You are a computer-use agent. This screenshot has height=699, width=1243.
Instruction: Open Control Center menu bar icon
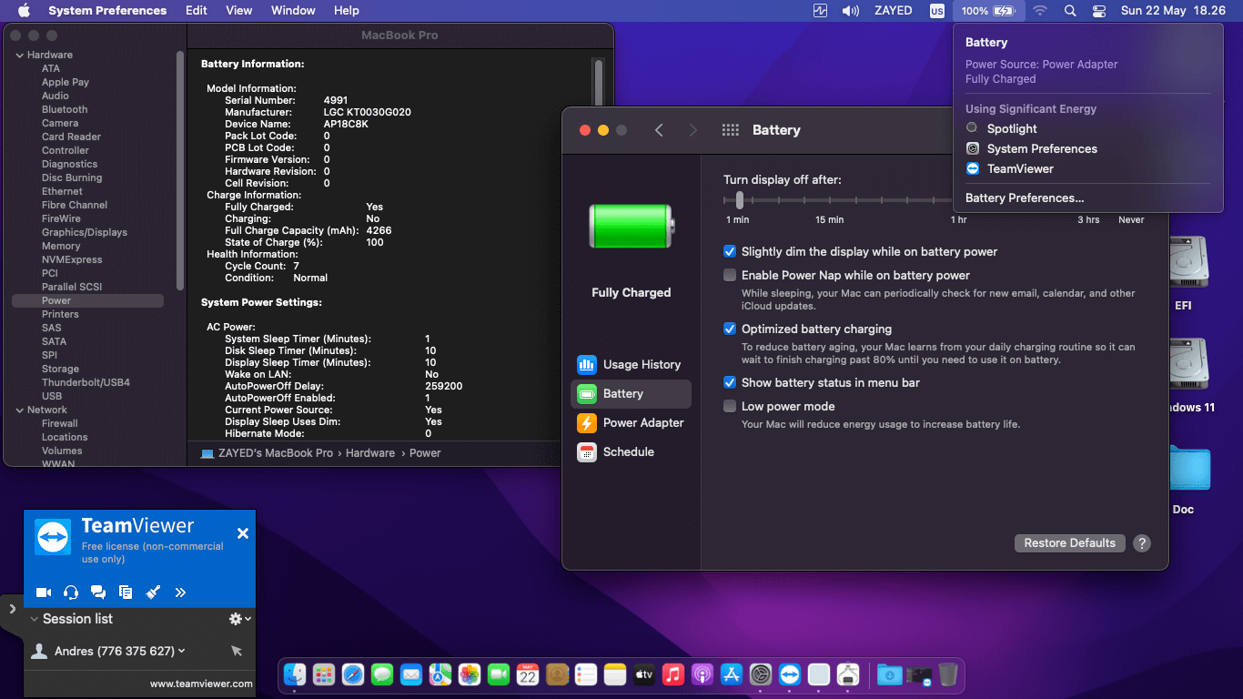(1099, 11)
